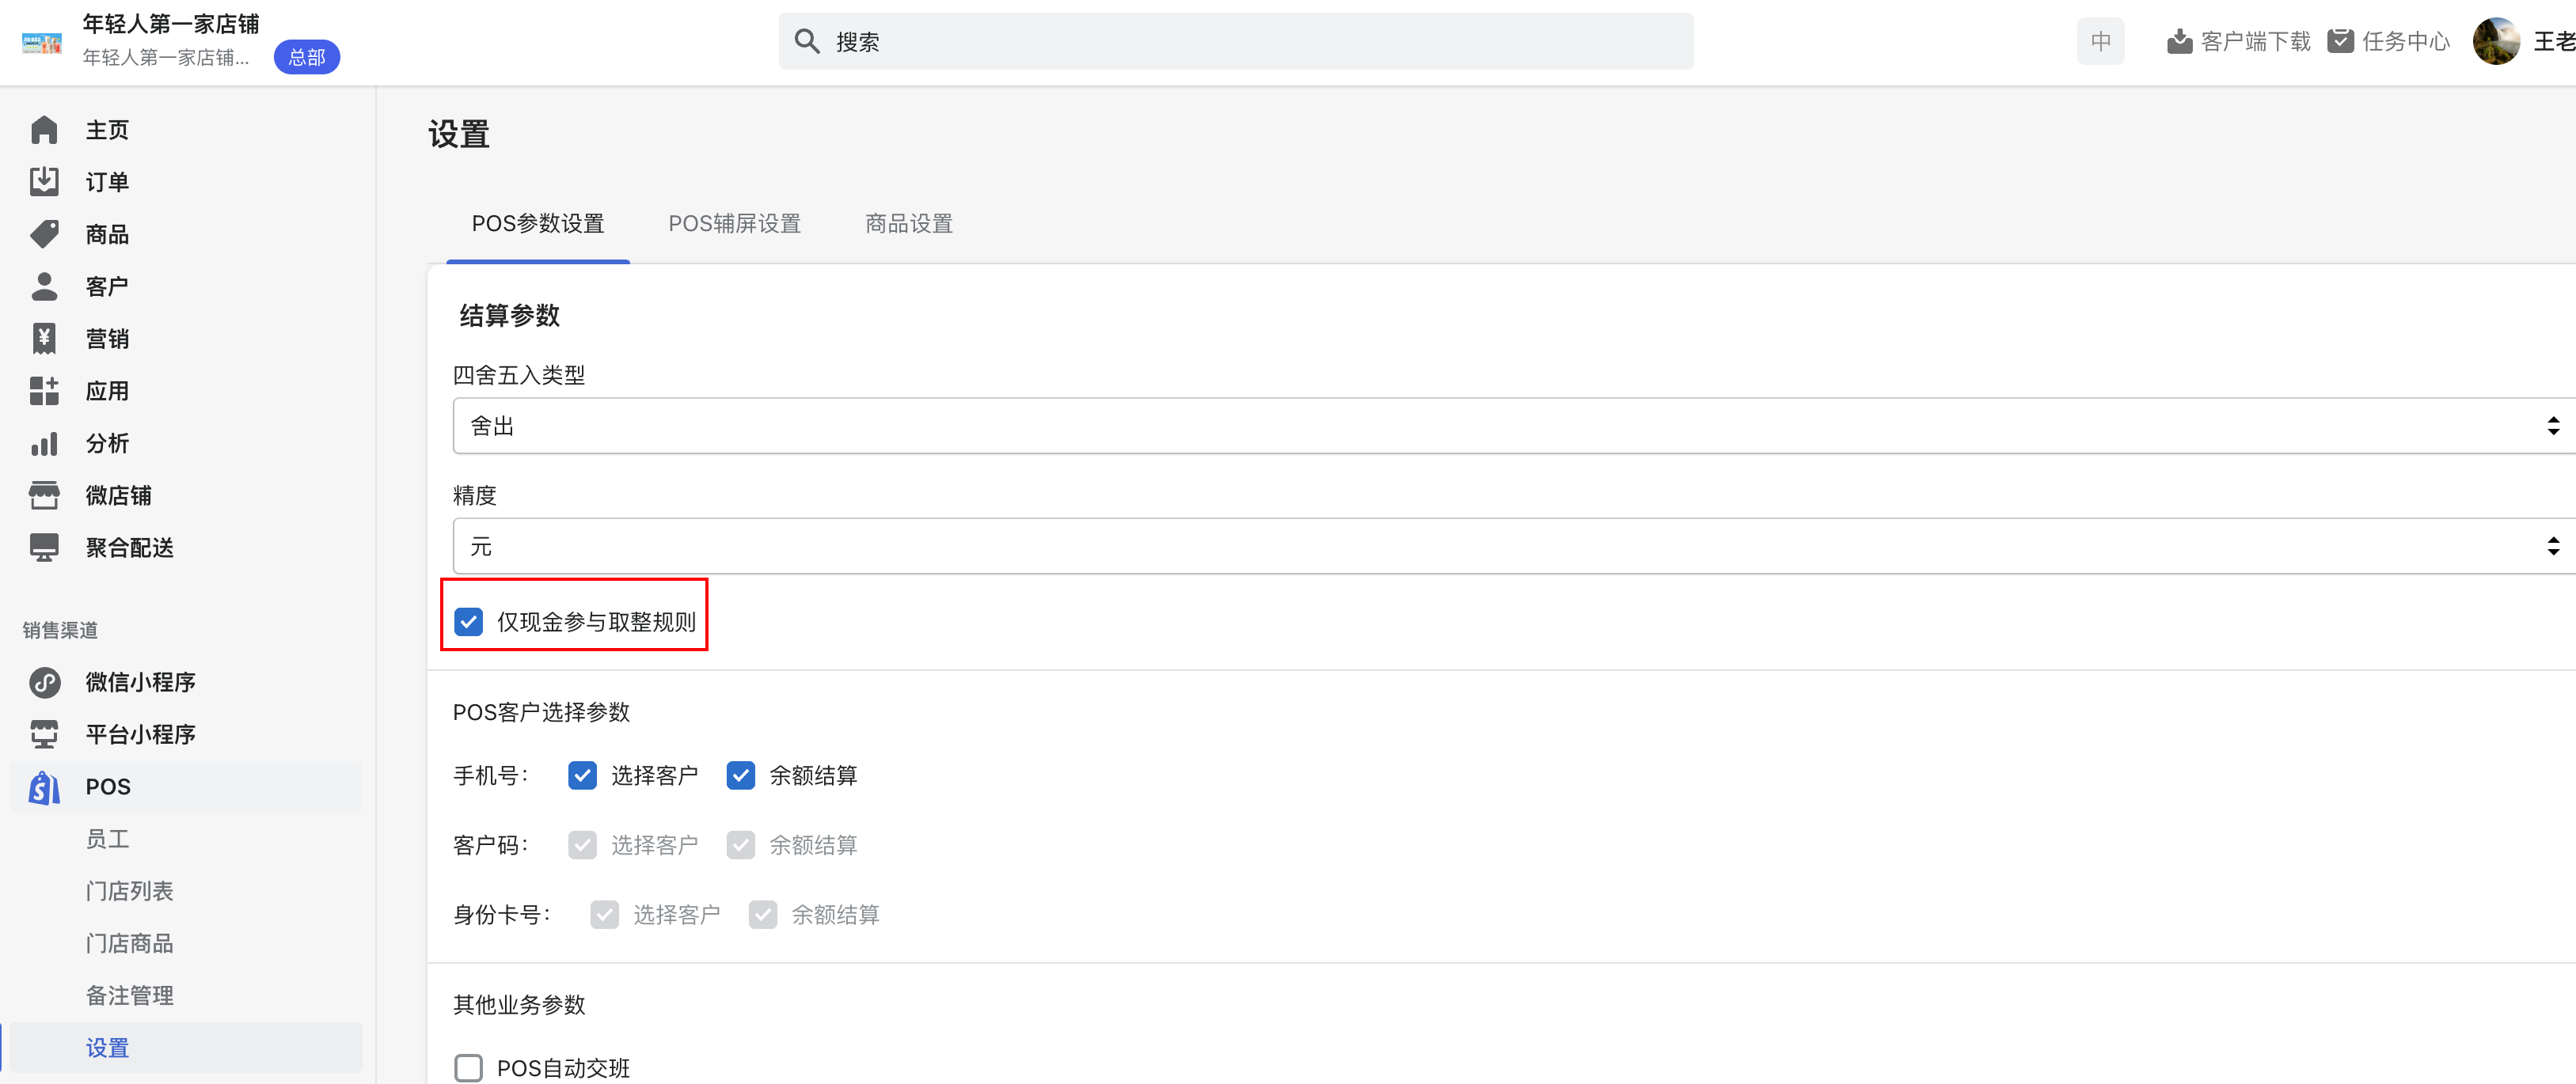Click 订单 label in sidebar
This screenshot has height=1084, width=2576.
tap(107, 182)
